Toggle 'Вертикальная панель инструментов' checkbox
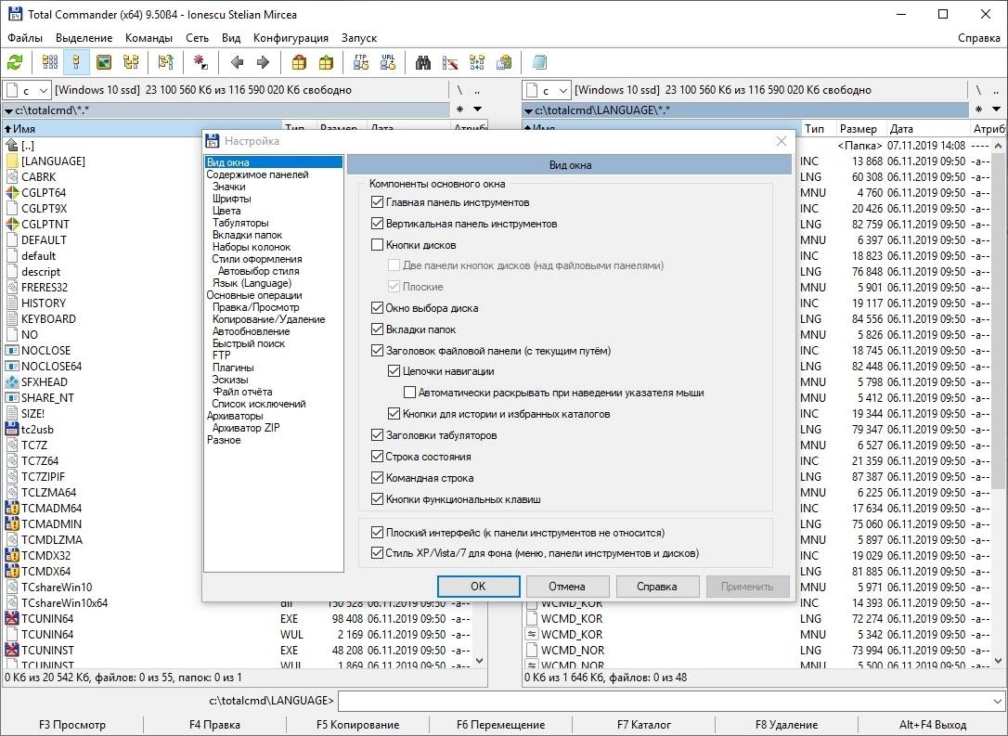This screenshot has width=1008, height=736. pos(378,224)
